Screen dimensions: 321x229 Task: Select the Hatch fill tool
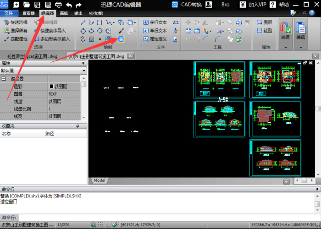[x=91, y=39]
